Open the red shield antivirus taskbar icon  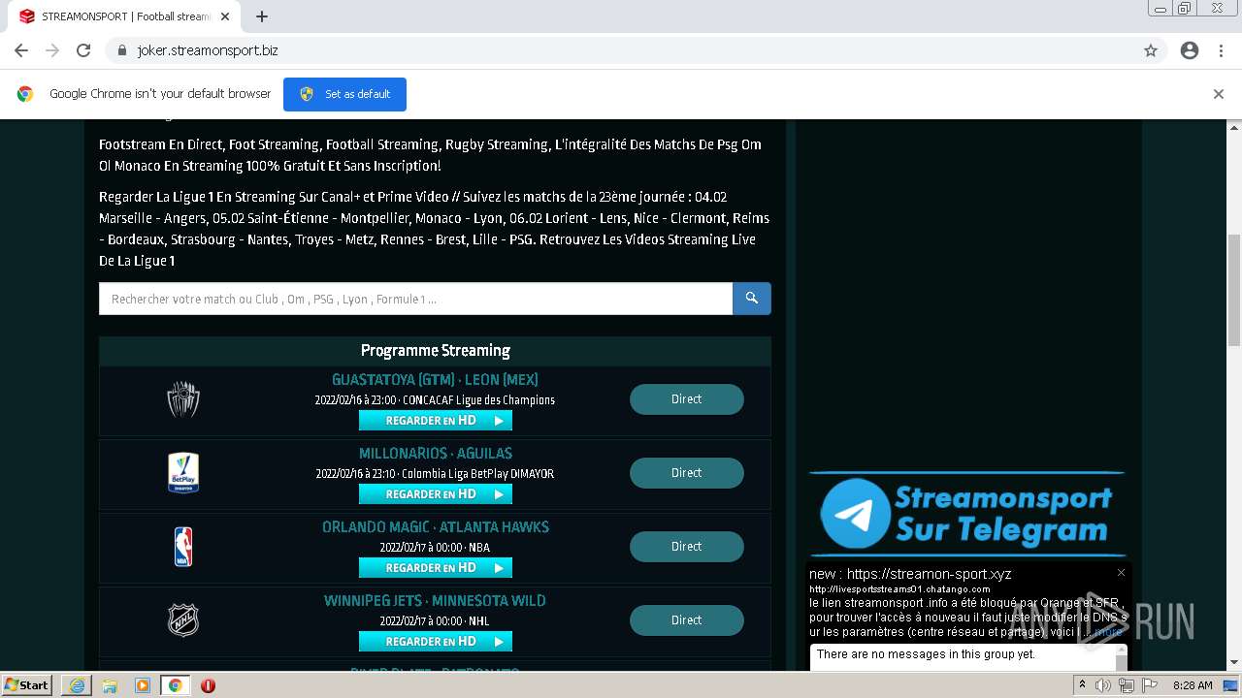208,685
